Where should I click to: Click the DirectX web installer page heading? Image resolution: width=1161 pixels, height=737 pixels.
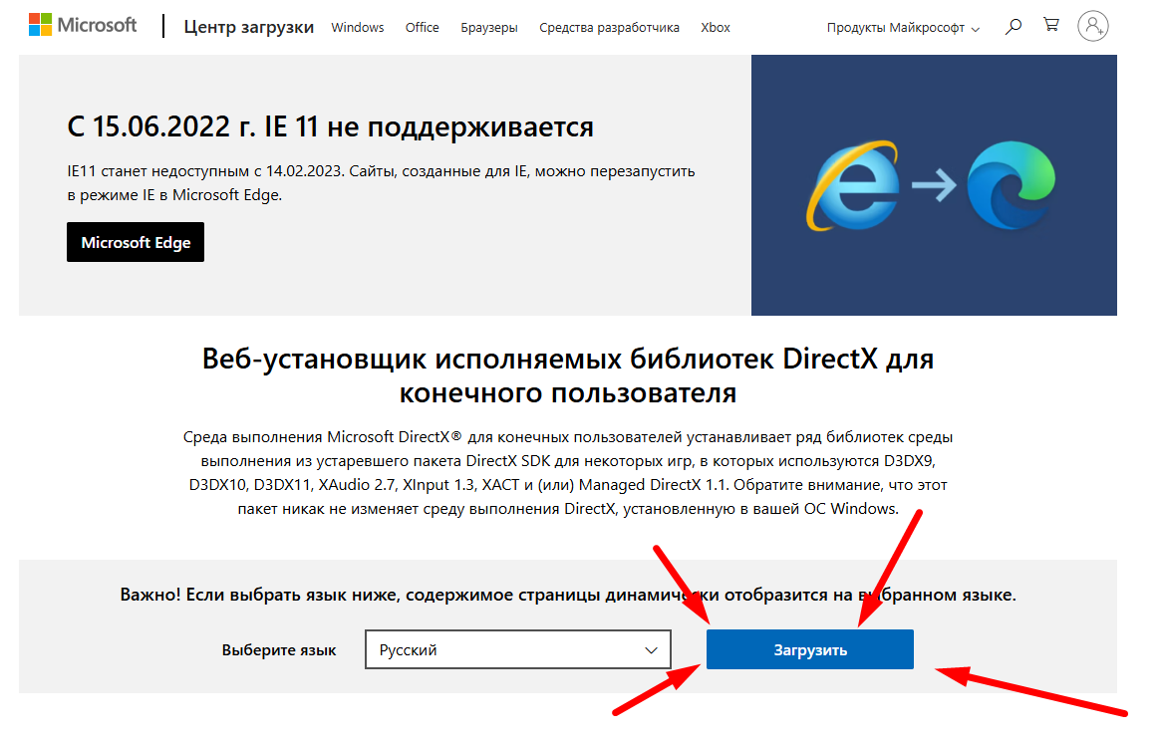(567, 375)
